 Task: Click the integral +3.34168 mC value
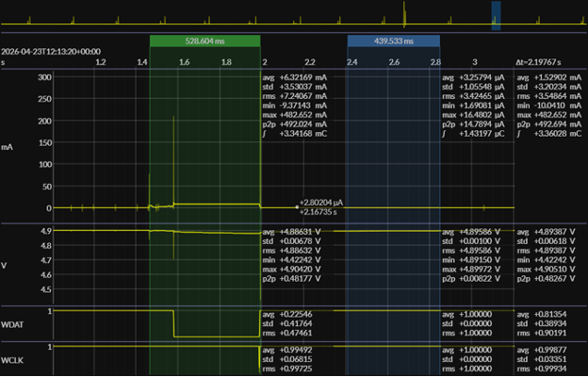click(x=294, y=134)
